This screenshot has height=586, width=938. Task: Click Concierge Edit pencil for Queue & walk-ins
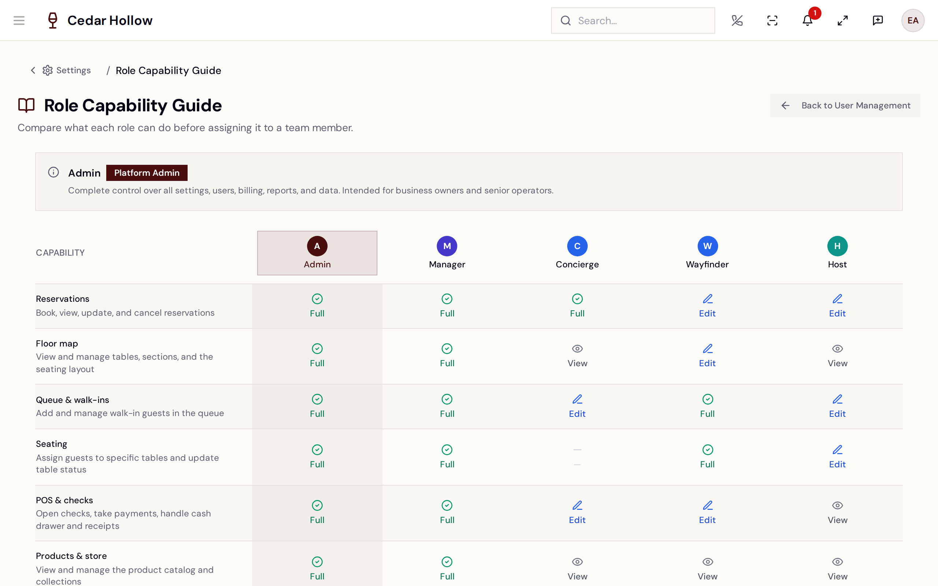tap(577, 399)
